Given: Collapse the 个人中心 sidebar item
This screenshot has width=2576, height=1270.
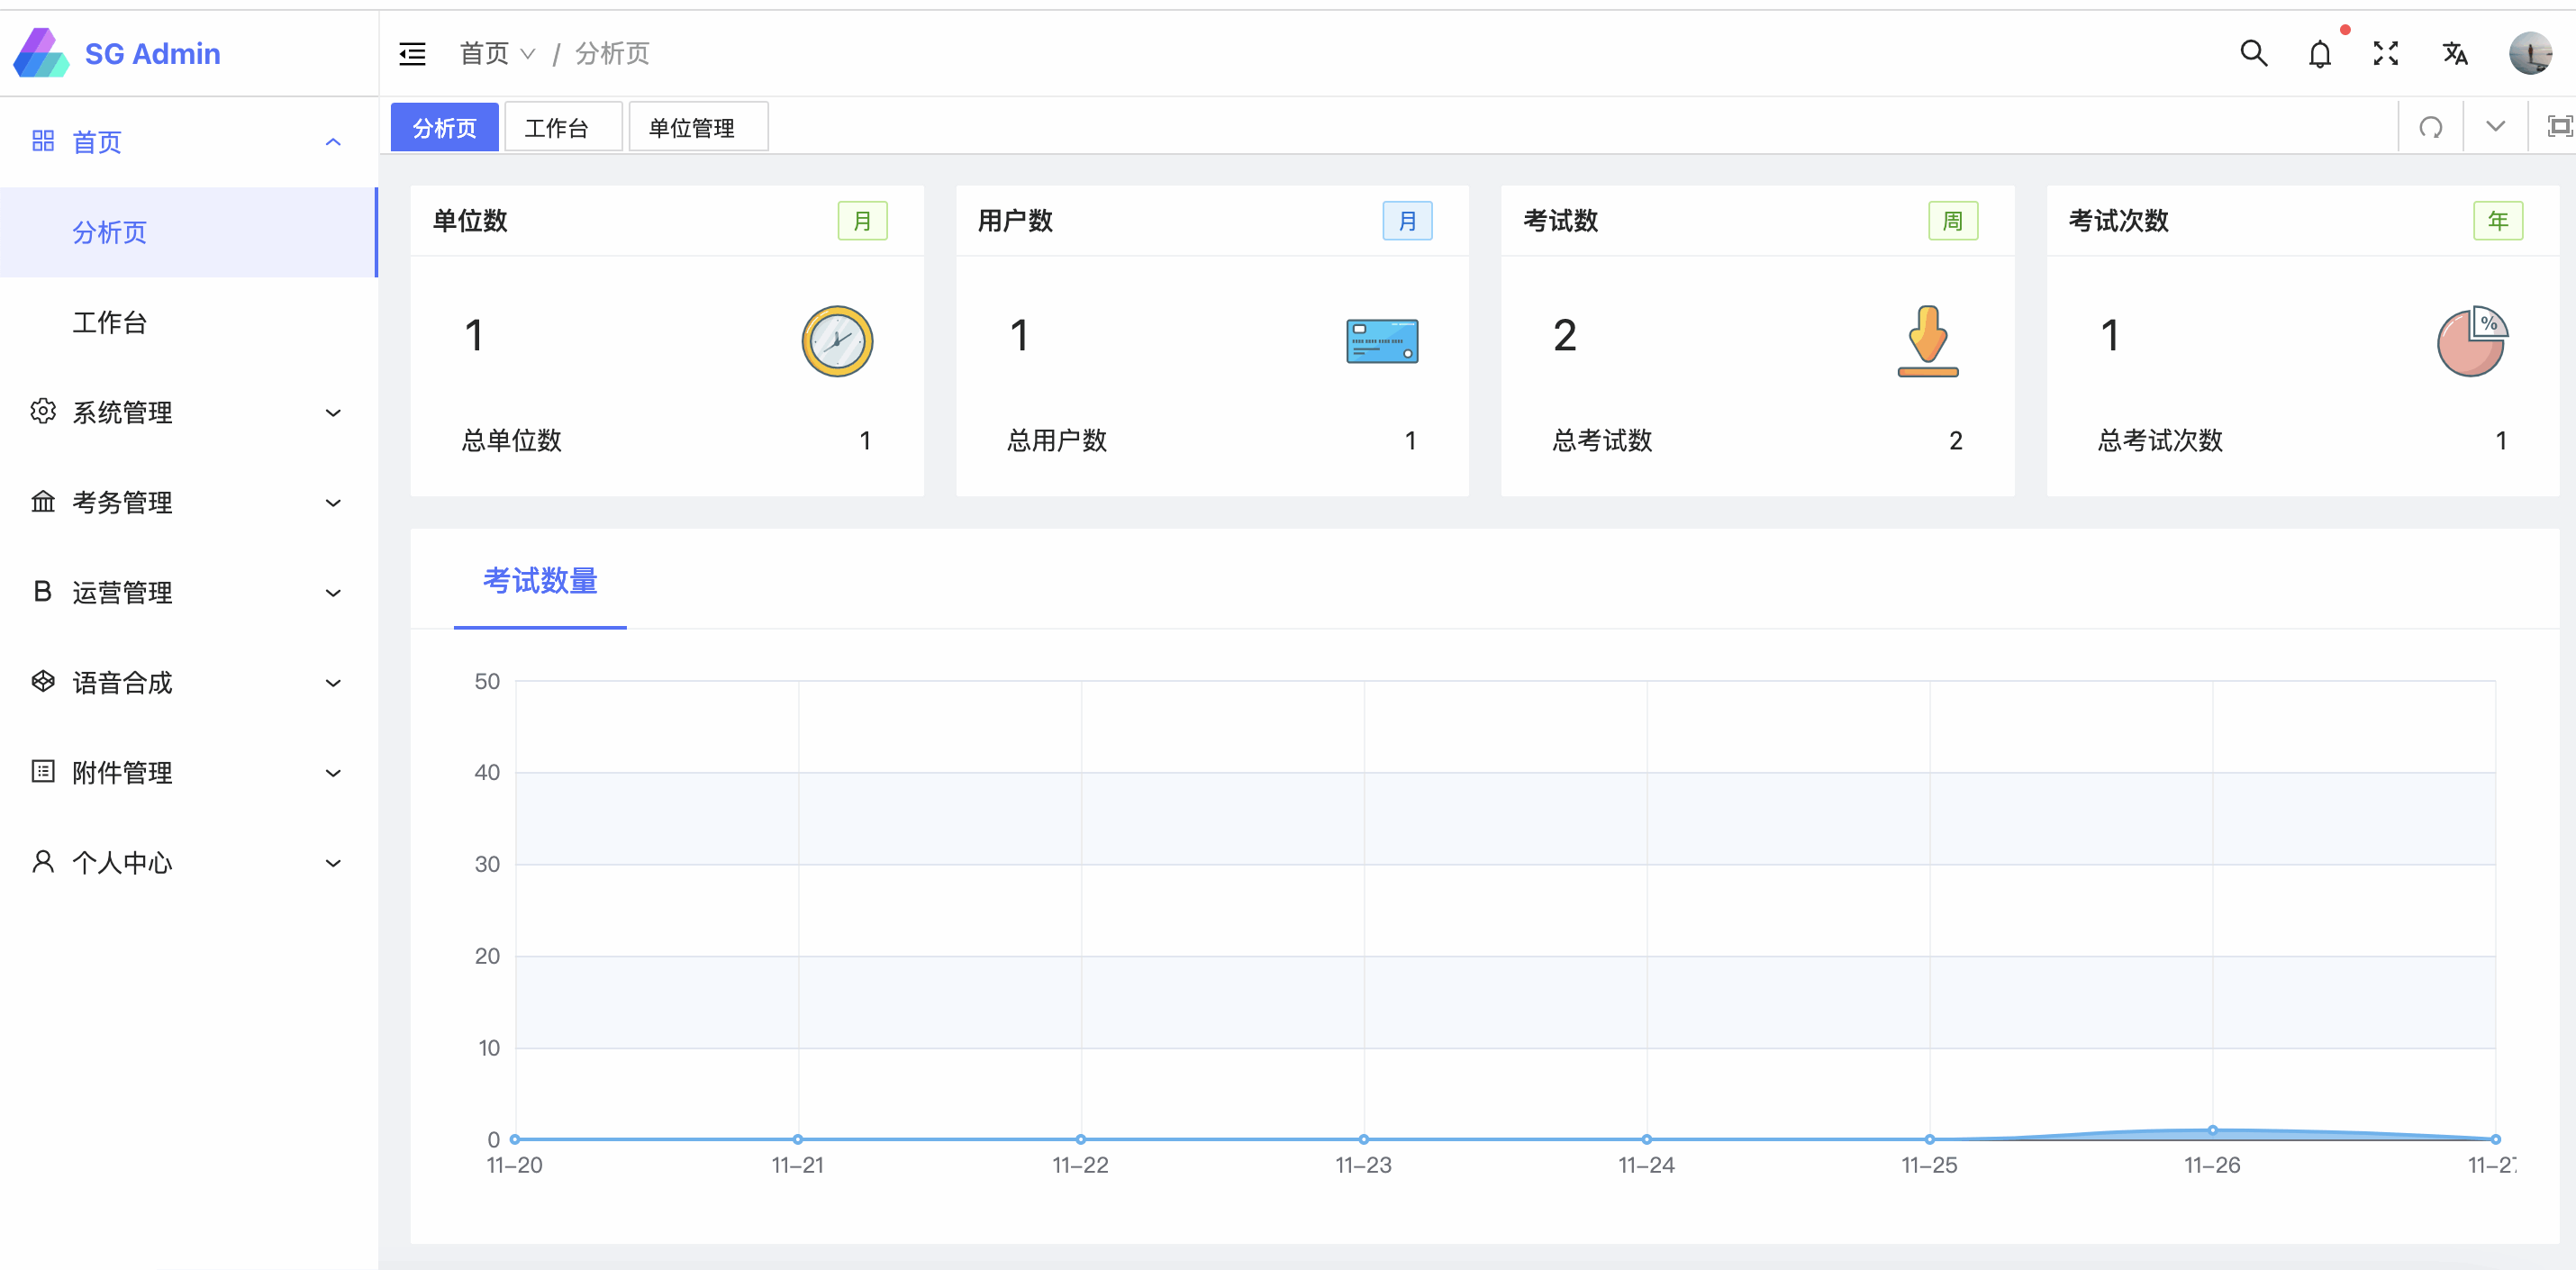Looking at the screenshot, I should pos(122,862).
